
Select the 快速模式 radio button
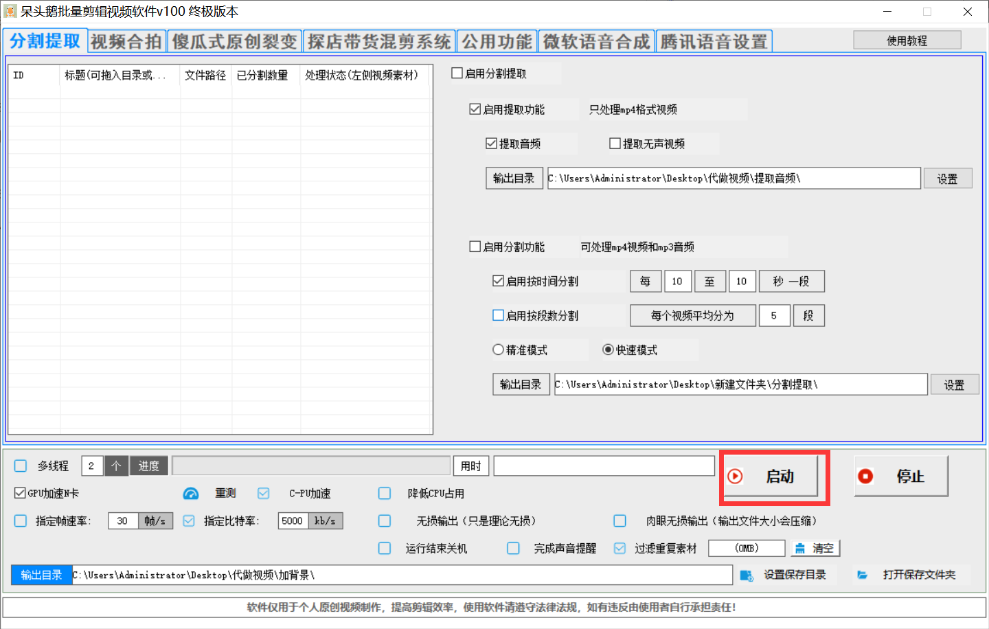point(608,349)
